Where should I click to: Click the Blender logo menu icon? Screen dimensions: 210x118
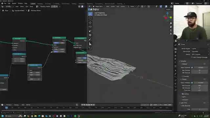pos(2,3)
